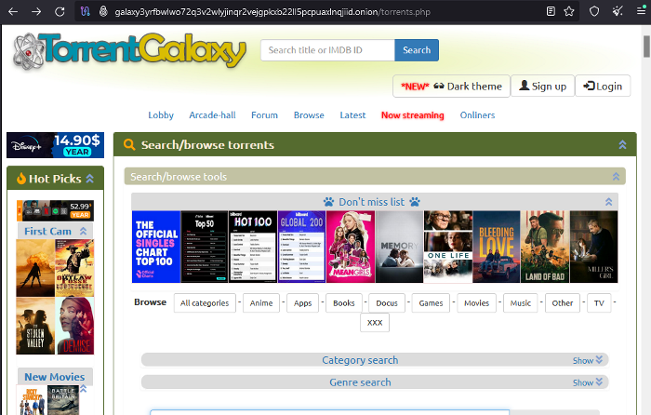Open the Land of Bad poster
This screenshot has width=651, height=415.
(x=545, y=247)
